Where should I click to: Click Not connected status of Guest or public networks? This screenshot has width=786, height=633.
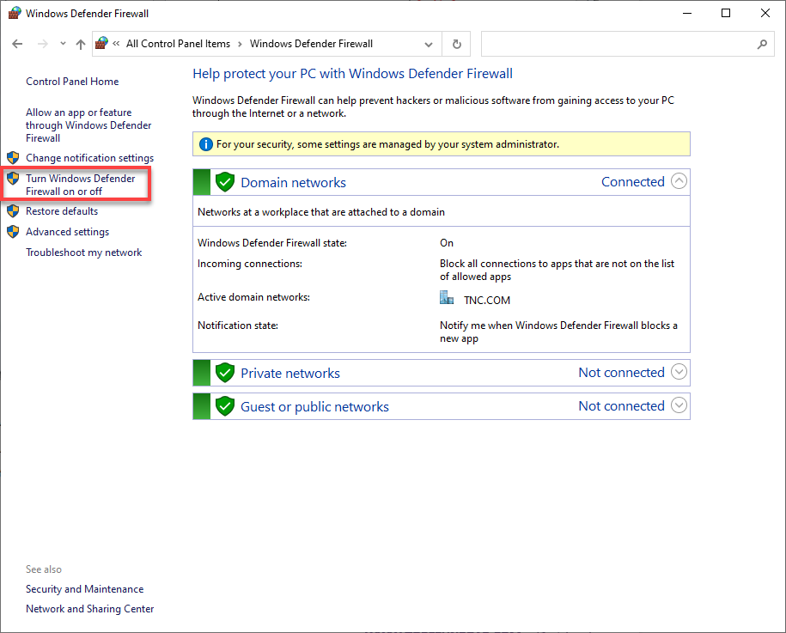[621, 406]
